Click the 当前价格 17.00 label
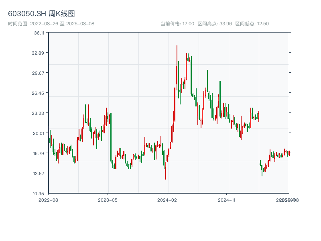The image size is (321, 241). coord(177,24)
